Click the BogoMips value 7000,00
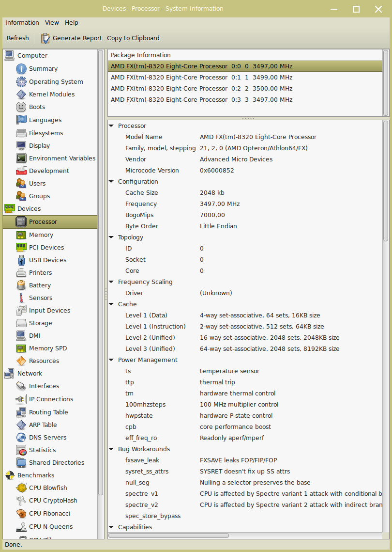This screenshot has height=552, width=392. [x=212, y=215]
